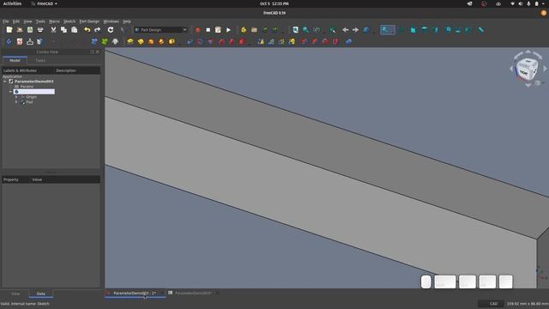This screenshot has height=309, width=549.
Task: Open the Help menu
Action: (126, 21)
